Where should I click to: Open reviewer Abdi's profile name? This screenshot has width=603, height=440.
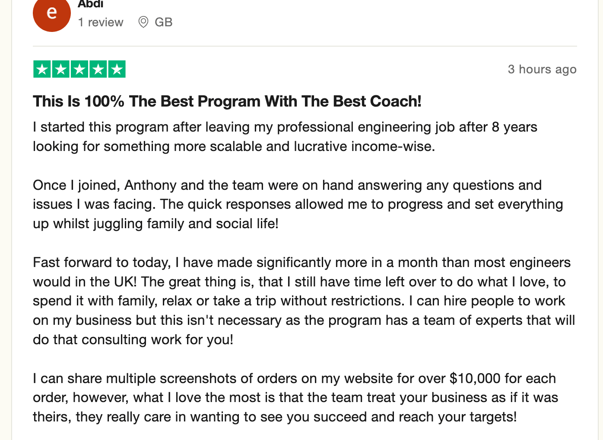pyautogui.click(x=91, y=4)
